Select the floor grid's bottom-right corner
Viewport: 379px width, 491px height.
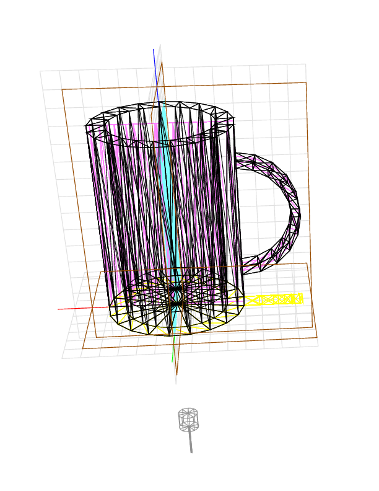318,345
